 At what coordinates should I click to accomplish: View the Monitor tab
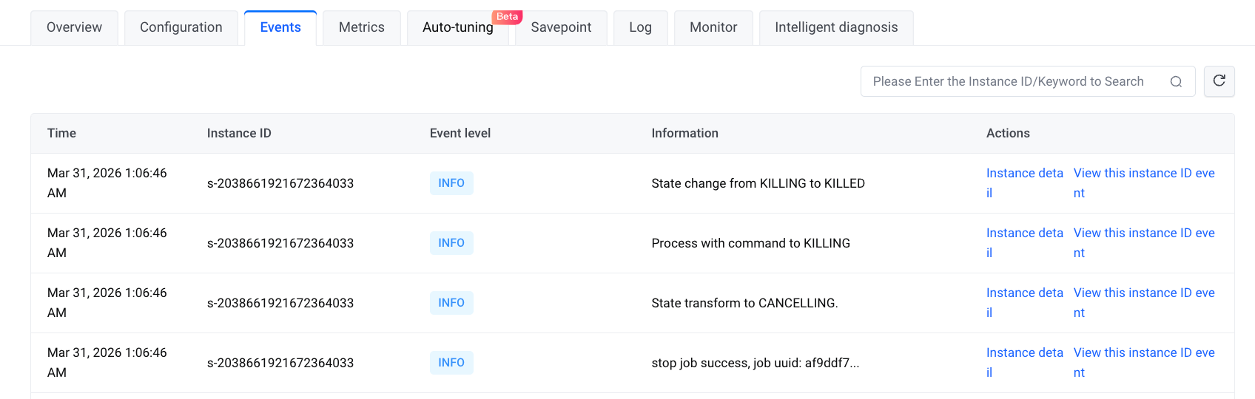pos(713,28)
